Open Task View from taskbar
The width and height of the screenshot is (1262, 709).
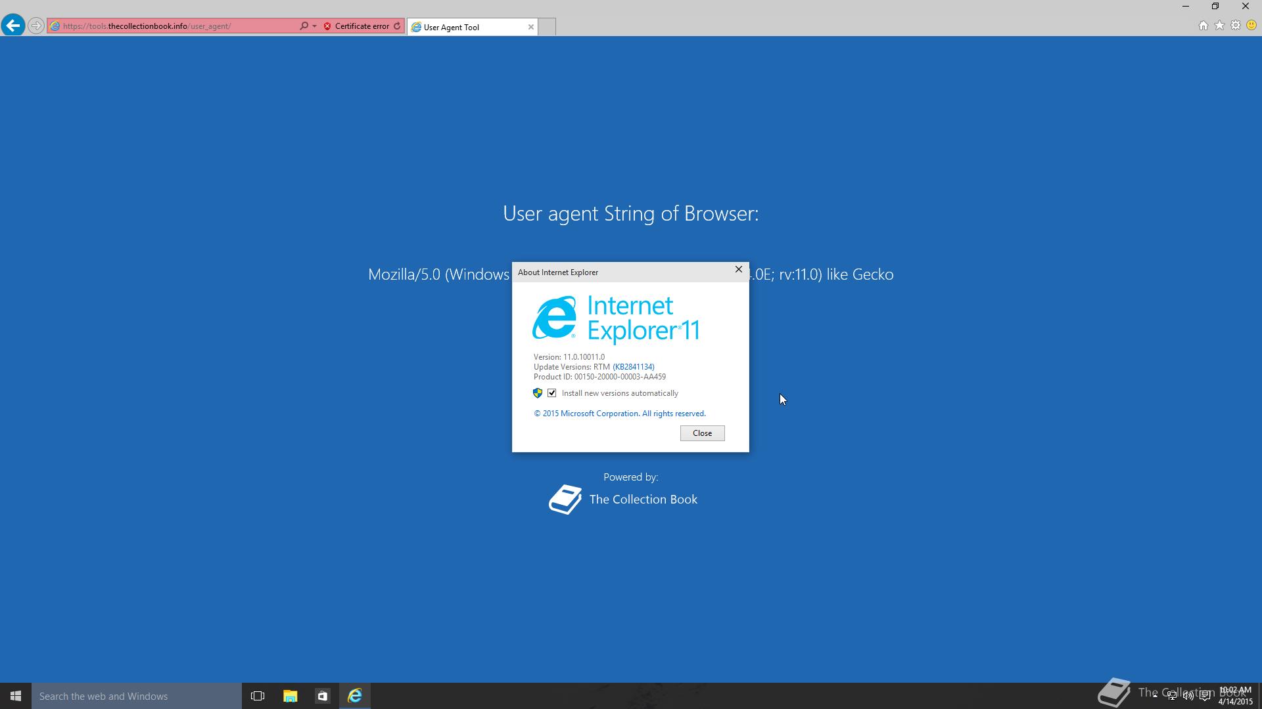[258, 696]
